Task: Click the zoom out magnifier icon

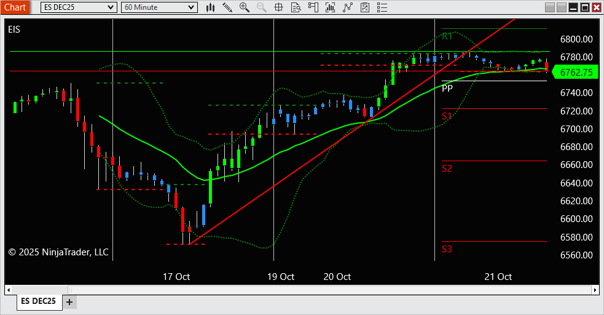Action: click(x=262, y=7)
